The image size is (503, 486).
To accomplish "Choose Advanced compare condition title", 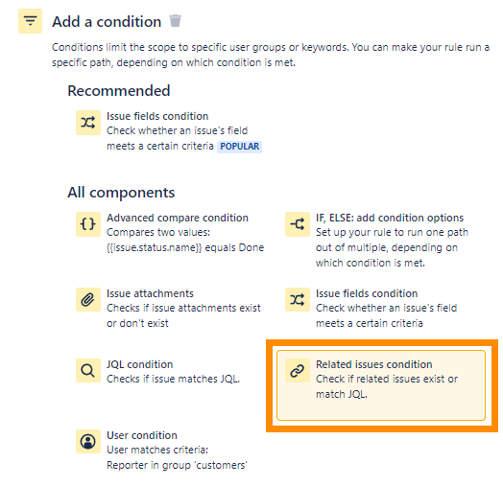I will [x=177, y=218].
